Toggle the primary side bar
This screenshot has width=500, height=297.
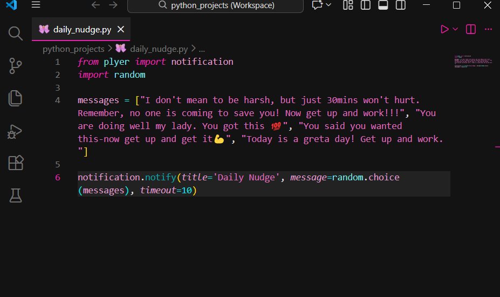(366, 5)
